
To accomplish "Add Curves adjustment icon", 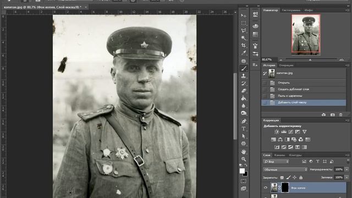I will 290,132.
